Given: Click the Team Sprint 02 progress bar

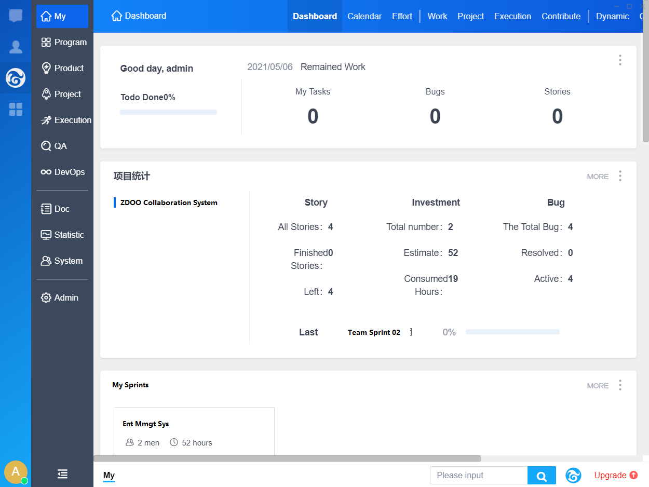Looking at the screenshot, I should tap(512, 332).
